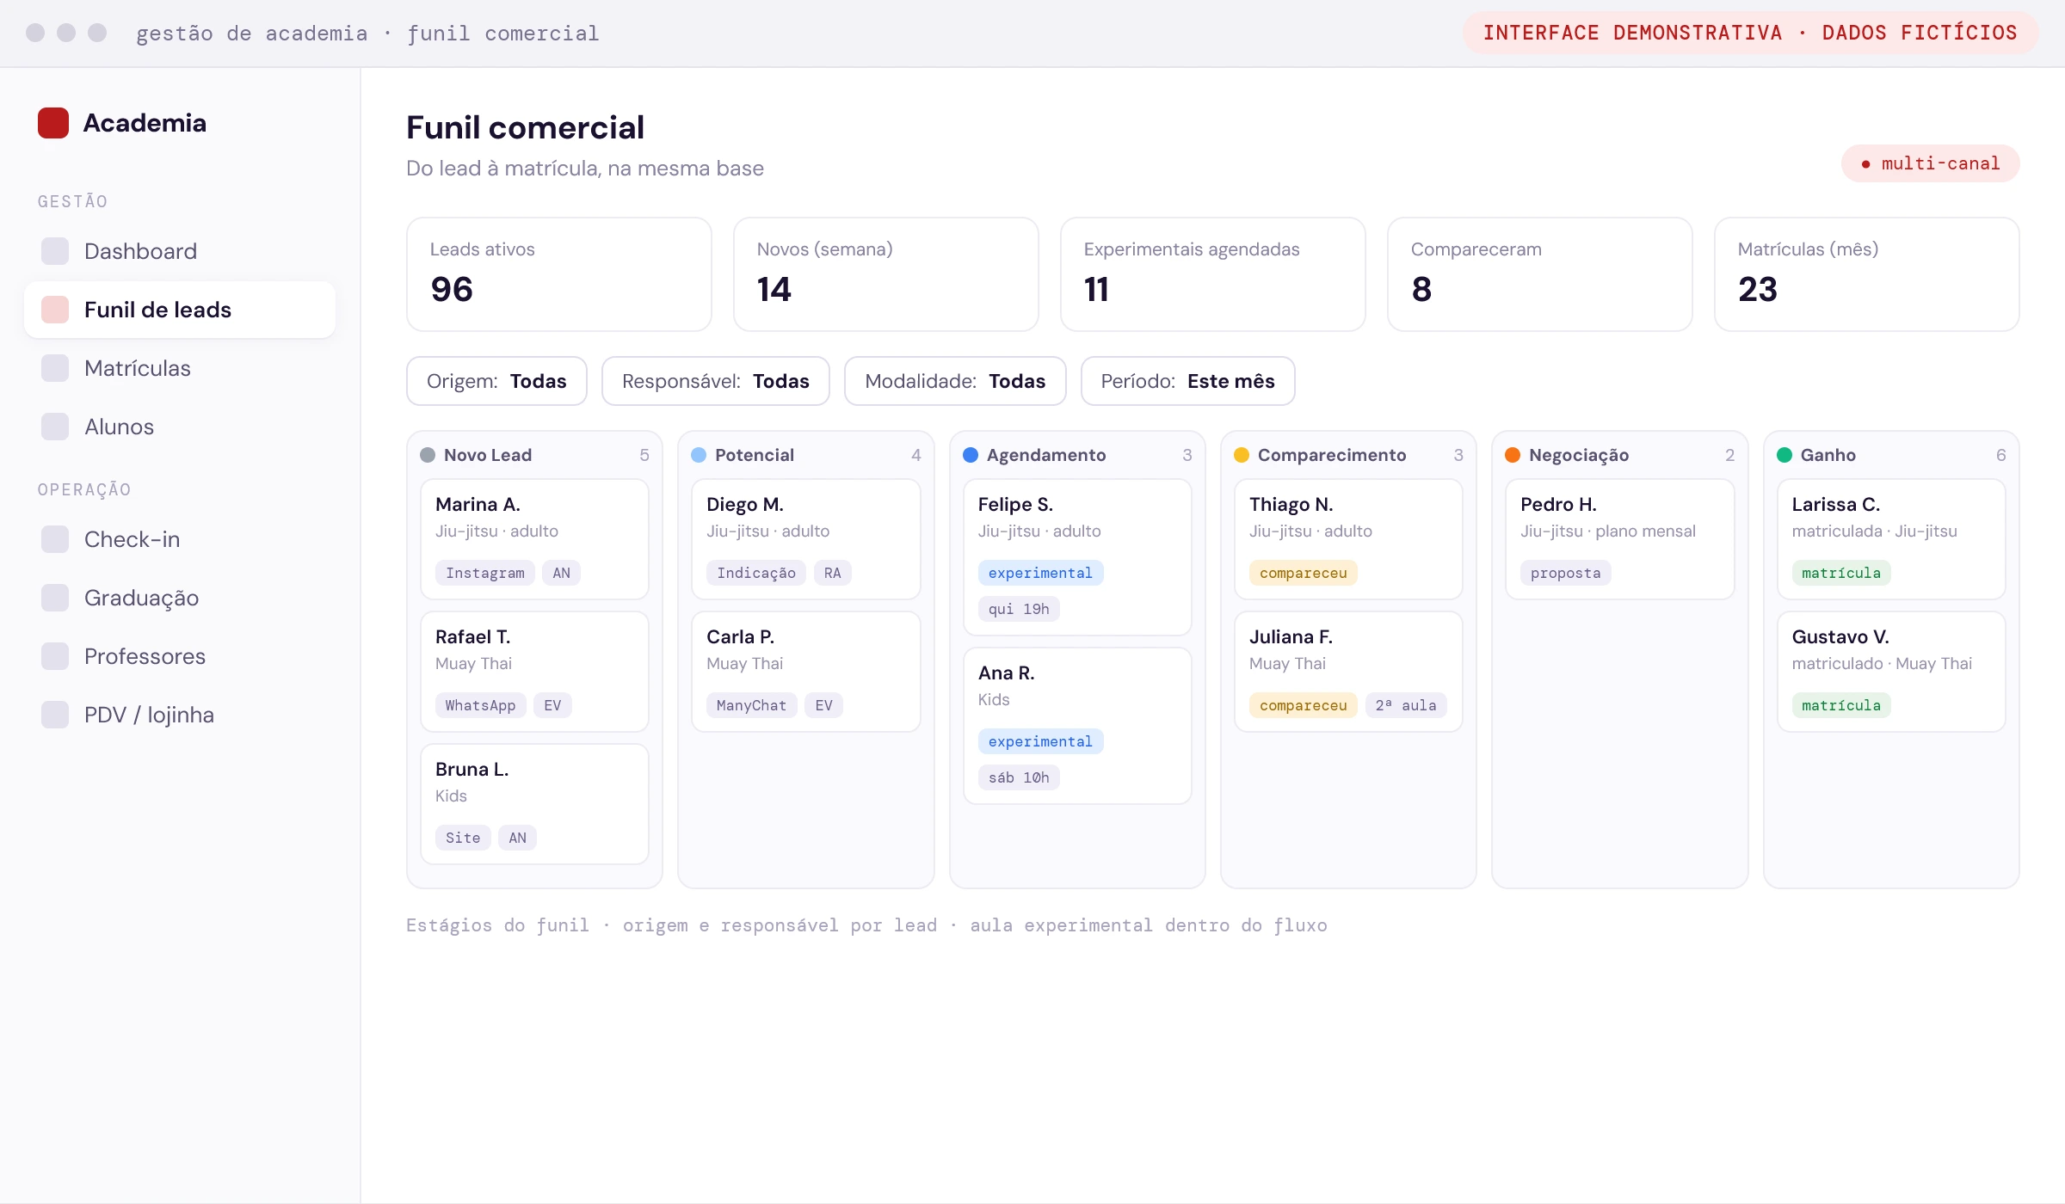
Task: Click the Matrículas sidebar icon
Action: (55, 368)
